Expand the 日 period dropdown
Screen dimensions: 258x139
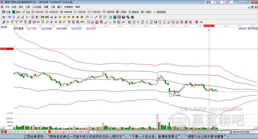pos(6,17)
